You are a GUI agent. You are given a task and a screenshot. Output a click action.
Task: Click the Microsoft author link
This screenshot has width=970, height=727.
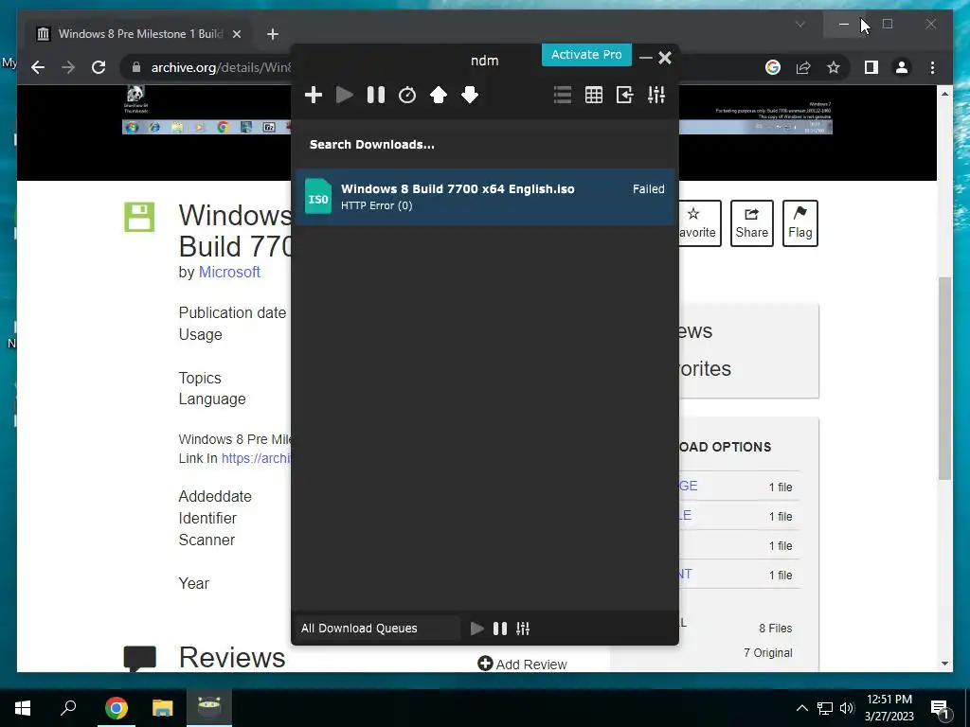point(229,272)
